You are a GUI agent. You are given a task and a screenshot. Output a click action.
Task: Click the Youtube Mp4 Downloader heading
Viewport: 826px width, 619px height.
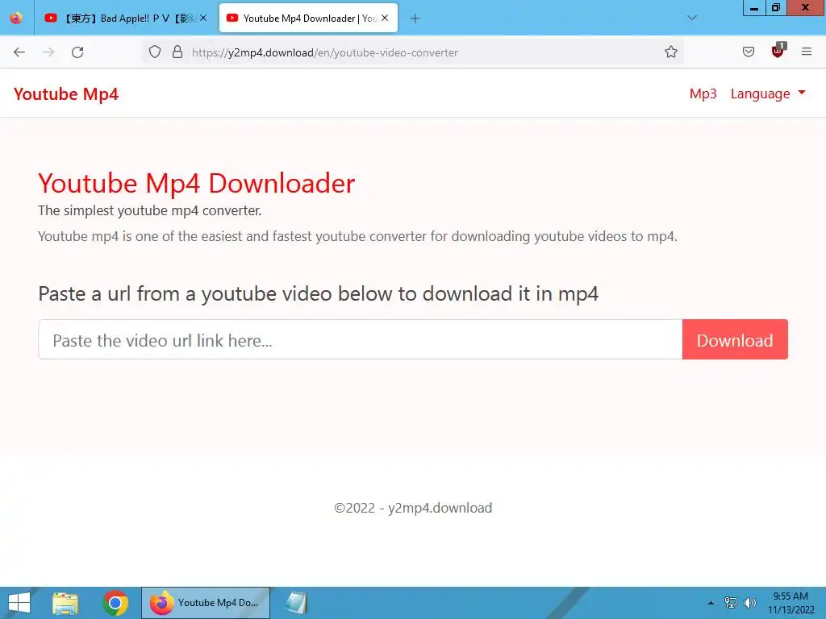(197, 183)
